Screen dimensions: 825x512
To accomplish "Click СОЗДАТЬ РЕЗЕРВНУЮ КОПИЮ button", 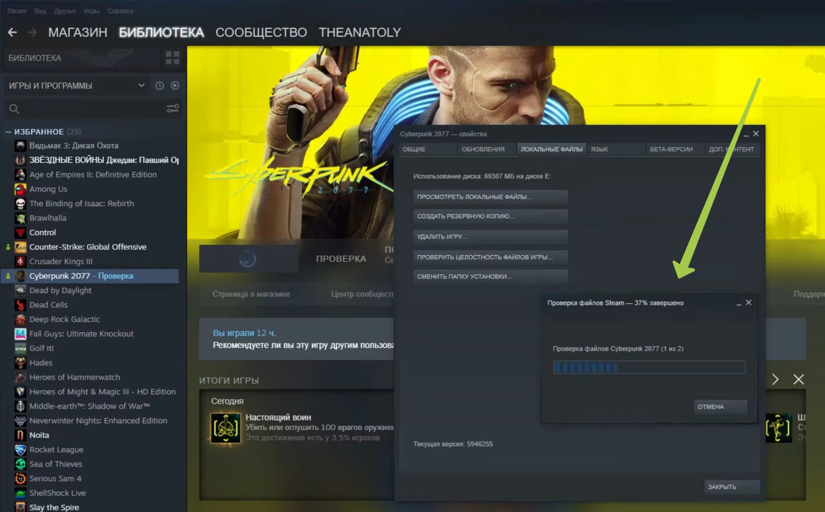I will [491, 216].
